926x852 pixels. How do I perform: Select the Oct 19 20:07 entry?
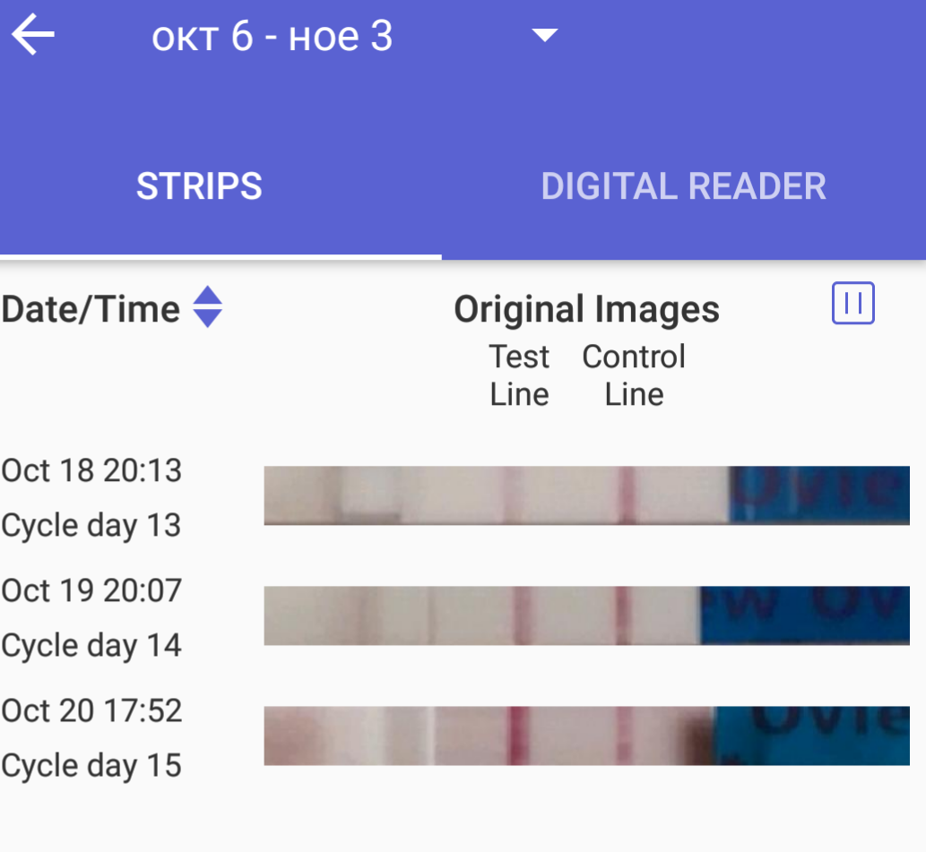tap(91, 590)
